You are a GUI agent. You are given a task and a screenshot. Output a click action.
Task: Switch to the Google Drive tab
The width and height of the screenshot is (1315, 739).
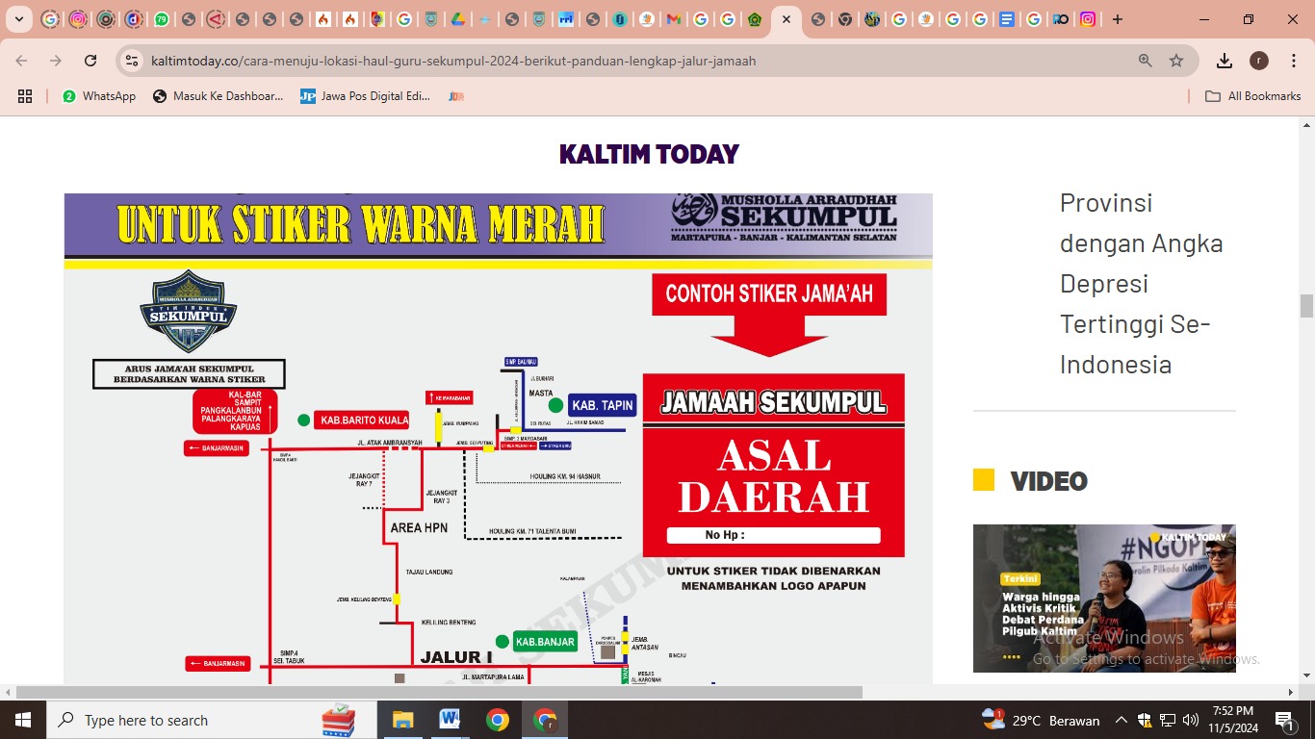coord(458,19)
